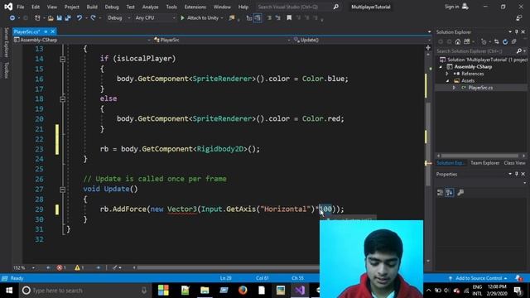Select Assembly-CSharp in Solution Explorer
Image resolution: width=530 pixels, height=298 pixels.
473,66
